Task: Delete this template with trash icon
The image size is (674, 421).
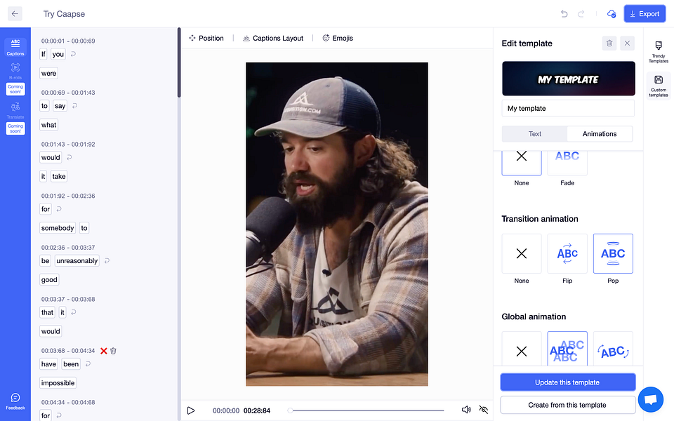Action: pos(609,43)
